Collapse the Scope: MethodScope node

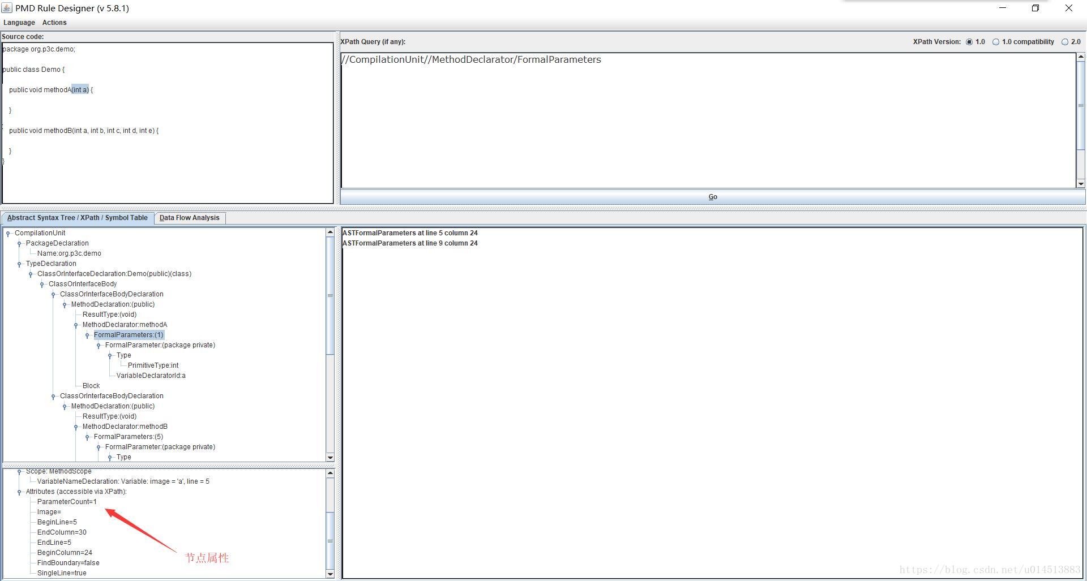point(19,472)
